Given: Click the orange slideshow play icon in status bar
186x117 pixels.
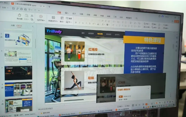Looking at the screenshot, I should [146, 104].
